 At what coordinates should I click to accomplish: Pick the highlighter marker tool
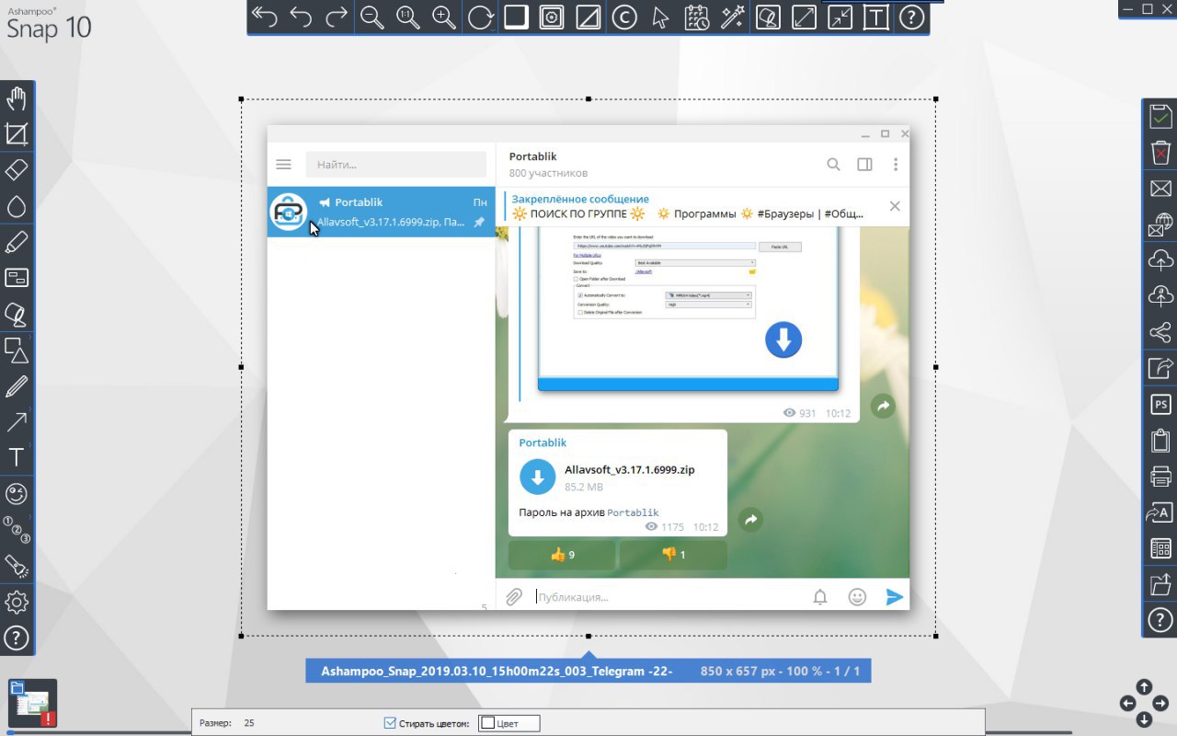pyautogui.click(x=17, y=242)
